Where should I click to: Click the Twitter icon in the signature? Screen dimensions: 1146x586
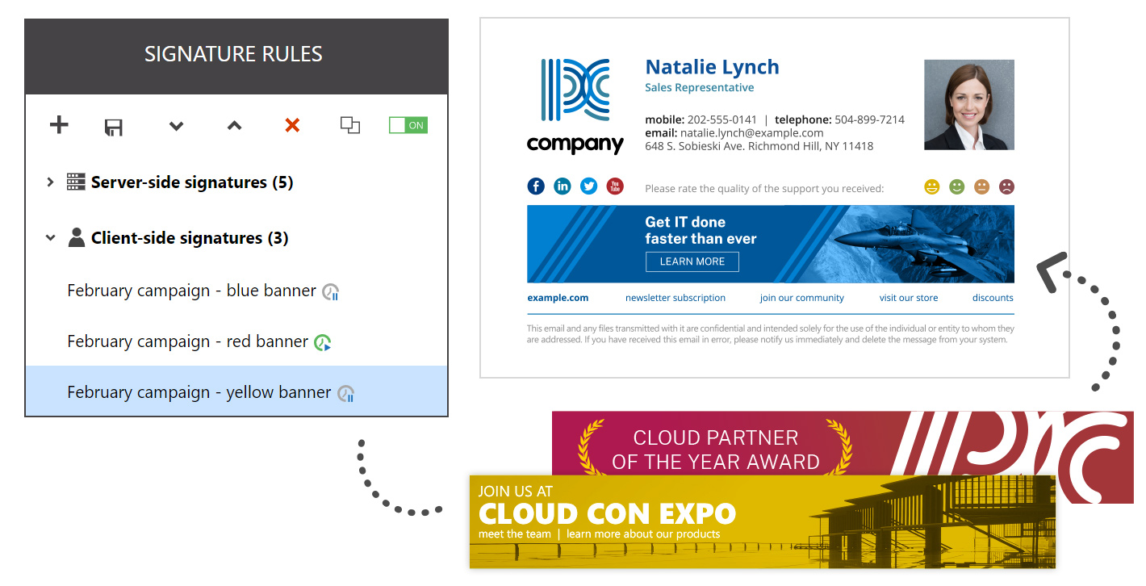click(x=588, y=186)
